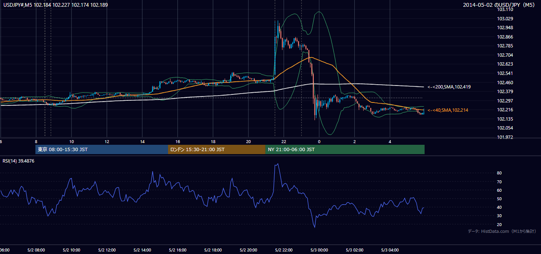
Task: Select the 40 SMA label reading 102.214
Action: (448, 110)
